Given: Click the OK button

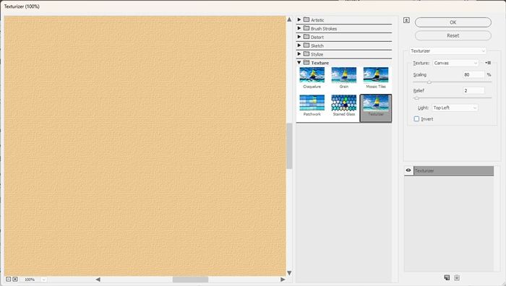Looking at the screenshot, I should click(453, 22).
